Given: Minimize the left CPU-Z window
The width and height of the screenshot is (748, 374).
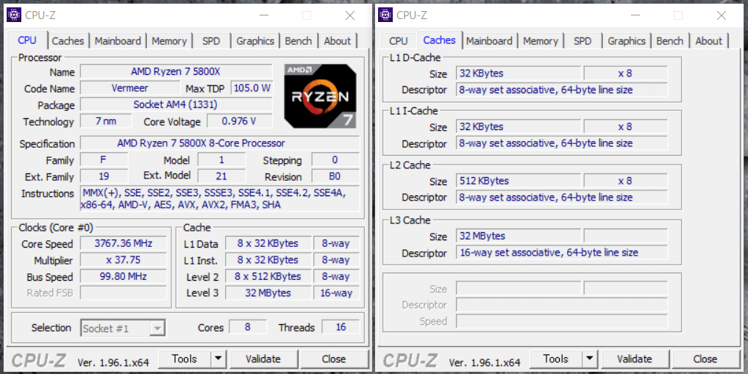Looking at the screenshot, I should (264, 15).
